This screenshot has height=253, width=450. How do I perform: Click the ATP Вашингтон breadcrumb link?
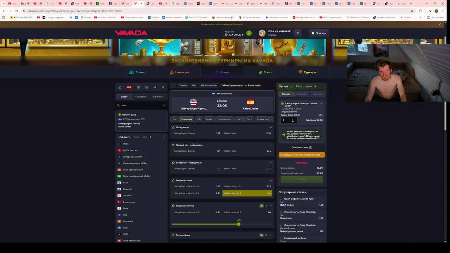tap(208, 85)
